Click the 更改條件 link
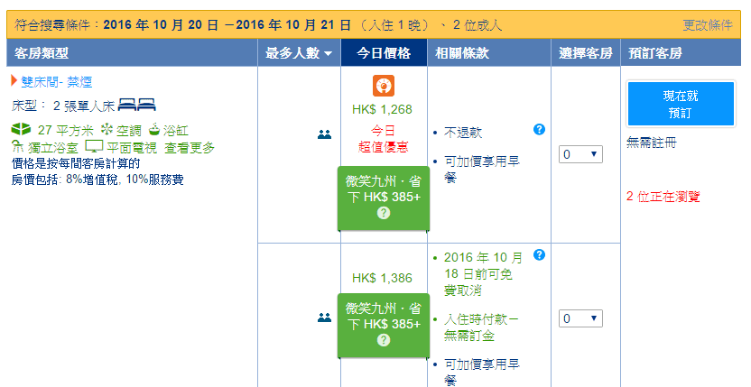Viewport: 751px width, 387px height. pos(707,24)
